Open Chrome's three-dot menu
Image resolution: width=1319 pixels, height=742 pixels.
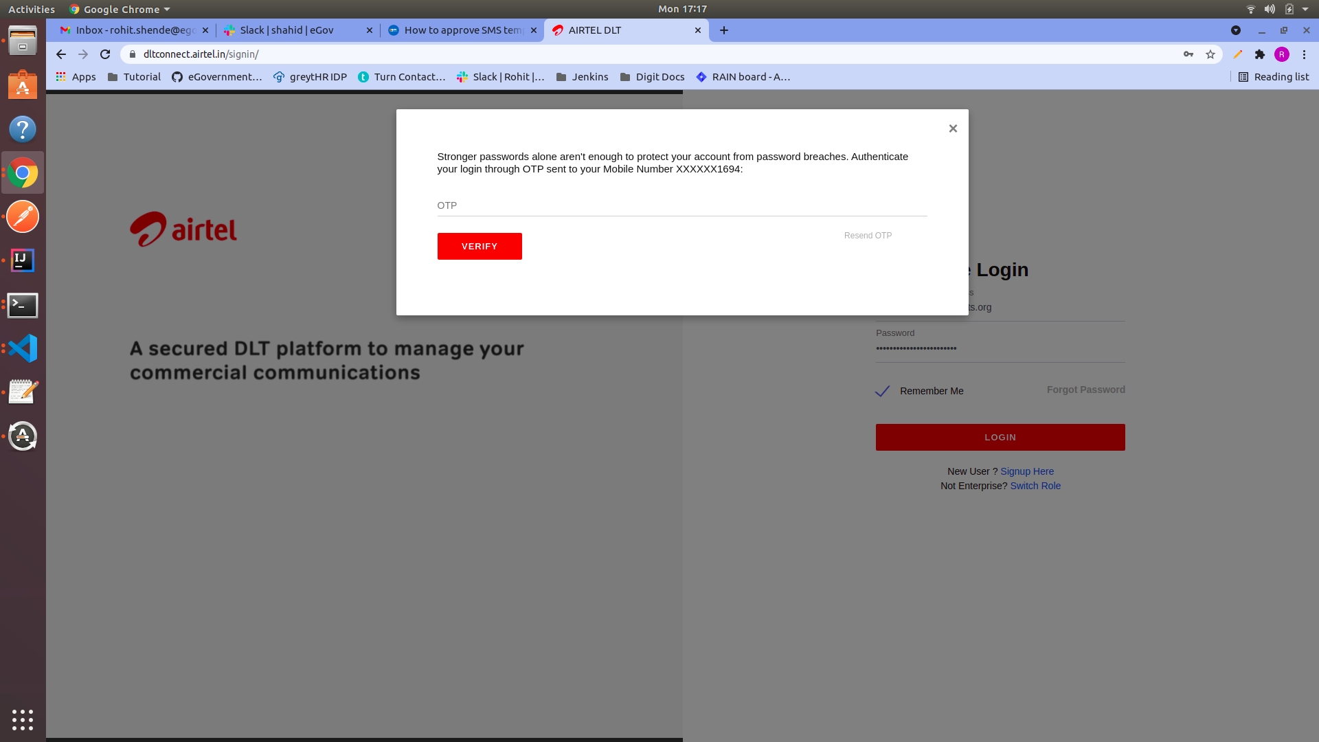pos(1304,54)
